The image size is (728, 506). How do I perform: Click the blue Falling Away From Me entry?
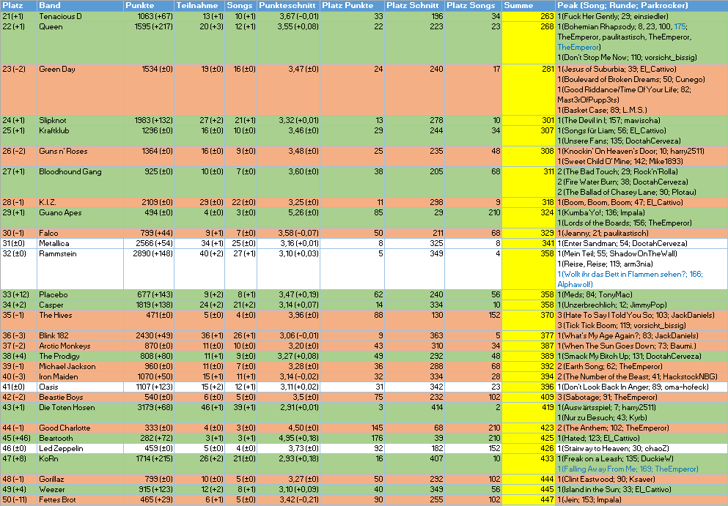(628, 469)
